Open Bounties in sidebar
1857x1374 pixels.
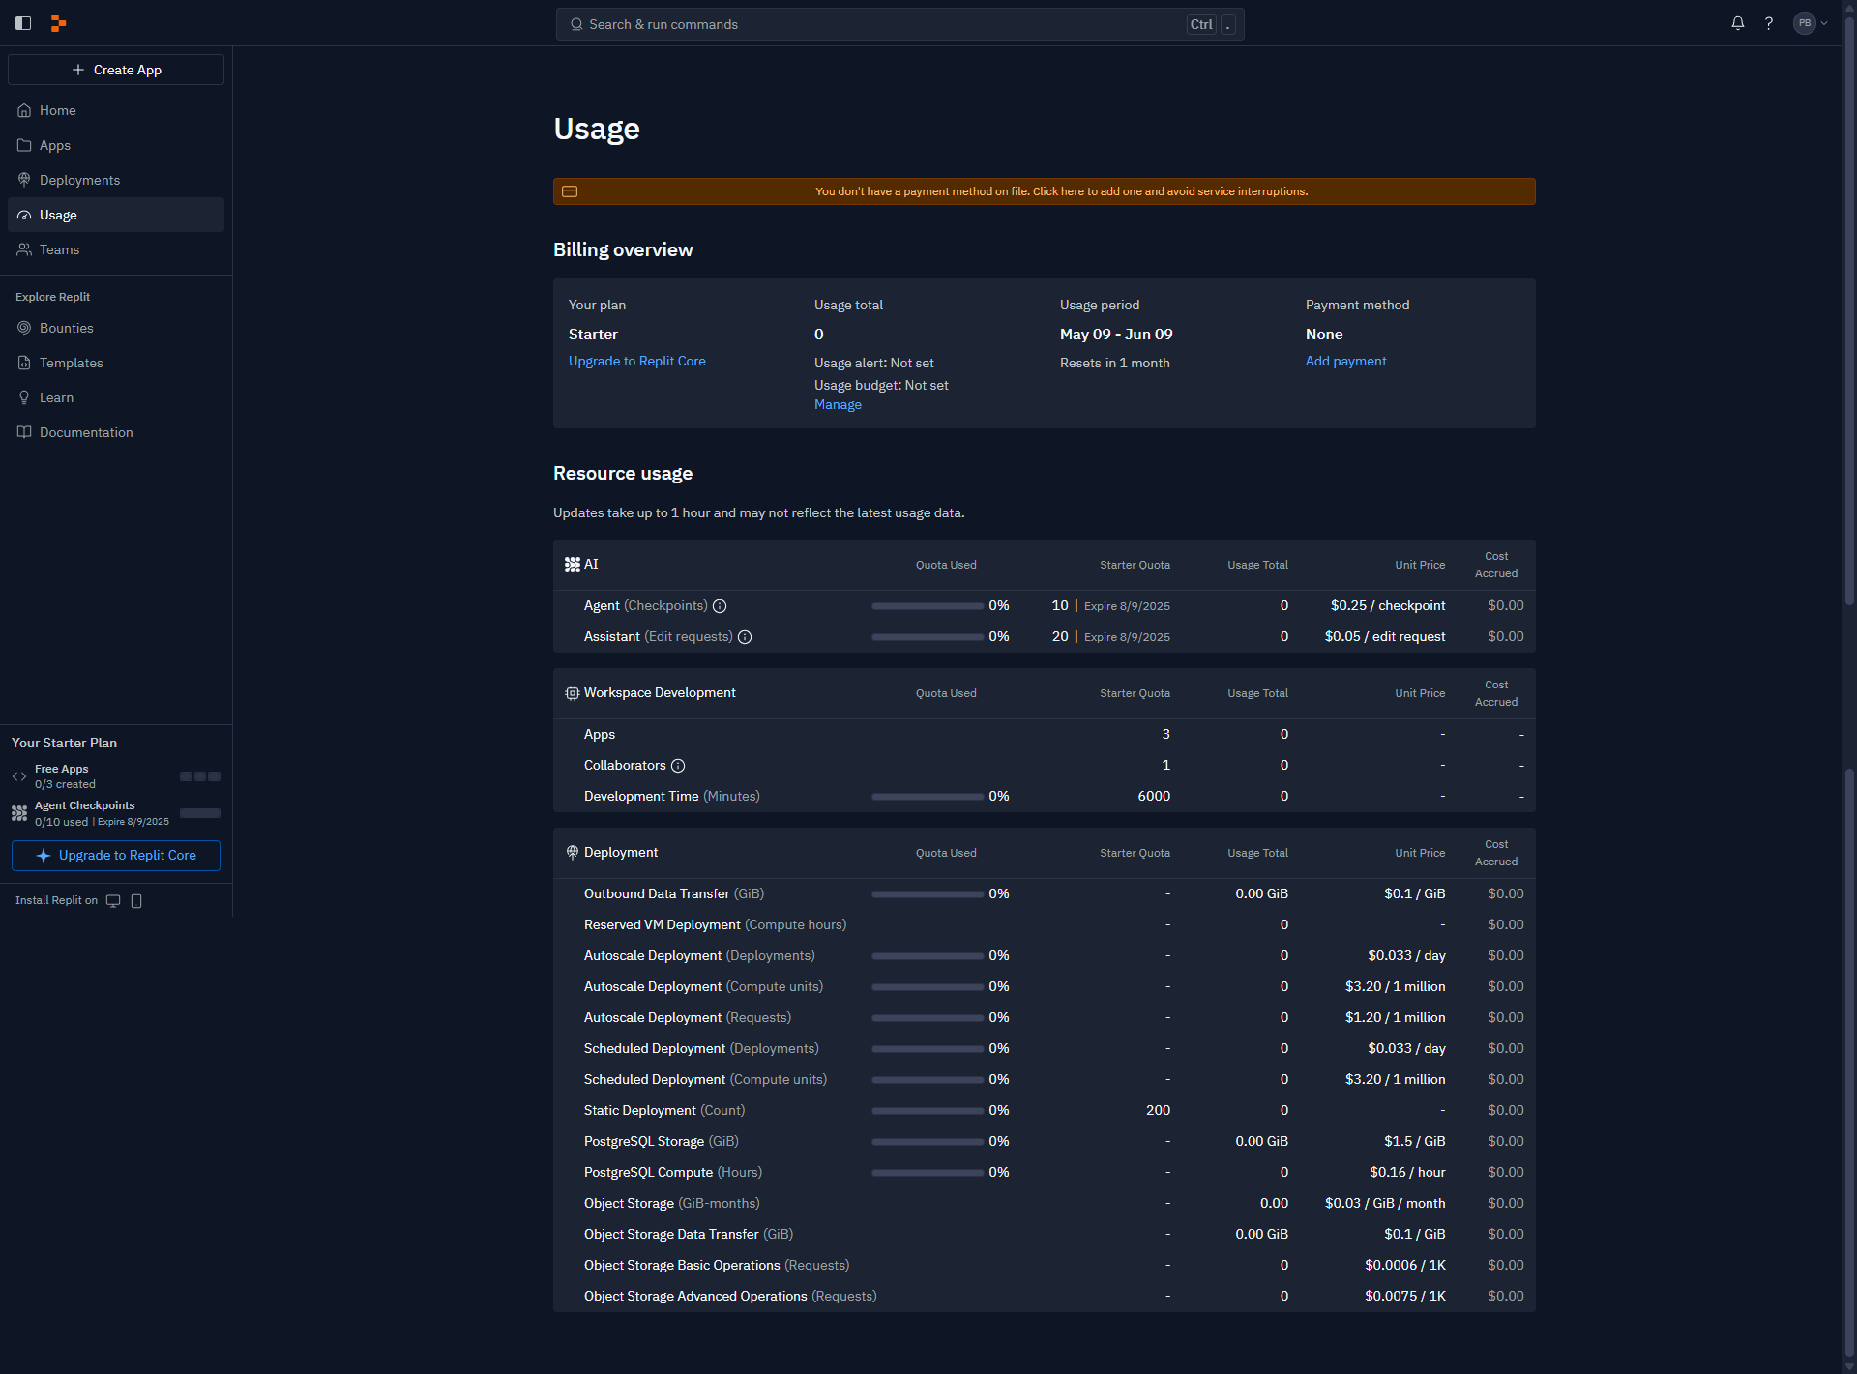pyautogui.click(x=116, y=328)
